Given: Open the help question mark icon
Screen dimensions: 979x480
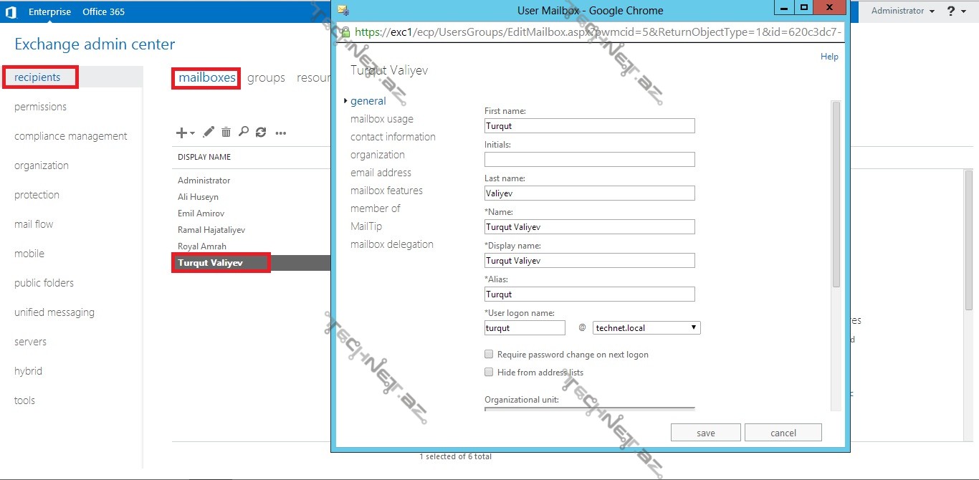Looking at the screenshot, I should (x=951, y=11).
